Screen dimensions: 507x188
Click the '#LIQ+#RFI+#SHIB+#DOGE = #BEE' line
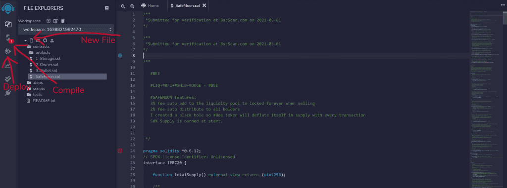pos(184,85)
